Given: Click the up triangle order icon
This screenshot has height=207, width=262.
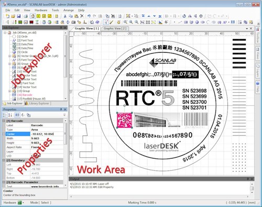Looking at the screenshot, I should click(149, 16).
